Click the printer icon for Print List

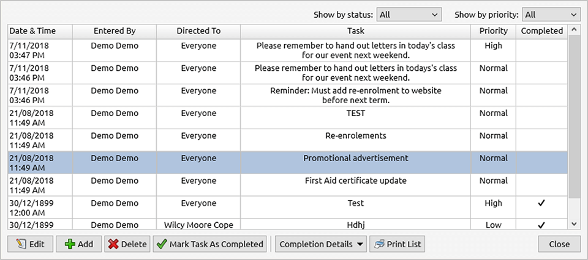click(x=379, y=244)
